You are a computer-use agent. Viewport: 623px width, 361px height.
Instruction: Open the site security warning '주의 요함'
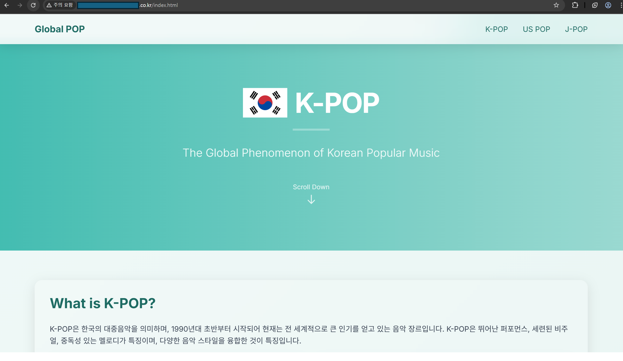coord(60,5)
